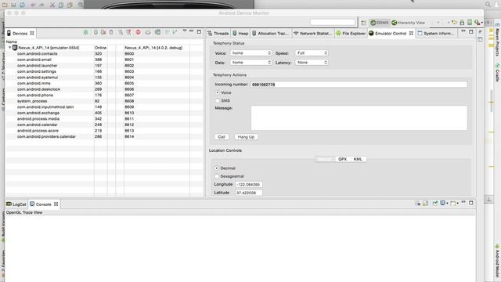Click the red Stop Process icon
This screenshot has width=501, height=282.
[x=138, y=32]
